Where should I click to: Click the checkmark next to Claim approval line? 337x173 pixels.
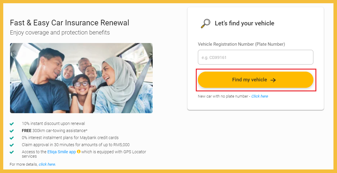pyautogui.click(x=12, y=145)
